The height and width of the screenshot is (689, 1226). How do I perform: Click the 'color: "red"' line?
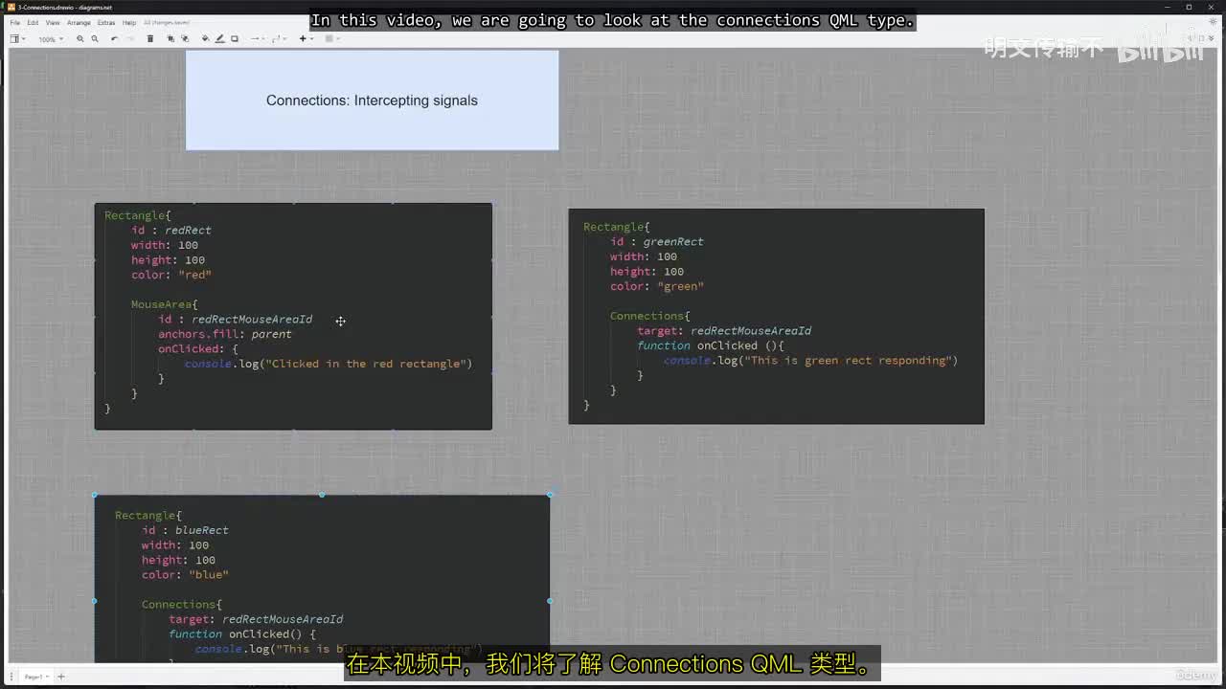click(171, 275)
